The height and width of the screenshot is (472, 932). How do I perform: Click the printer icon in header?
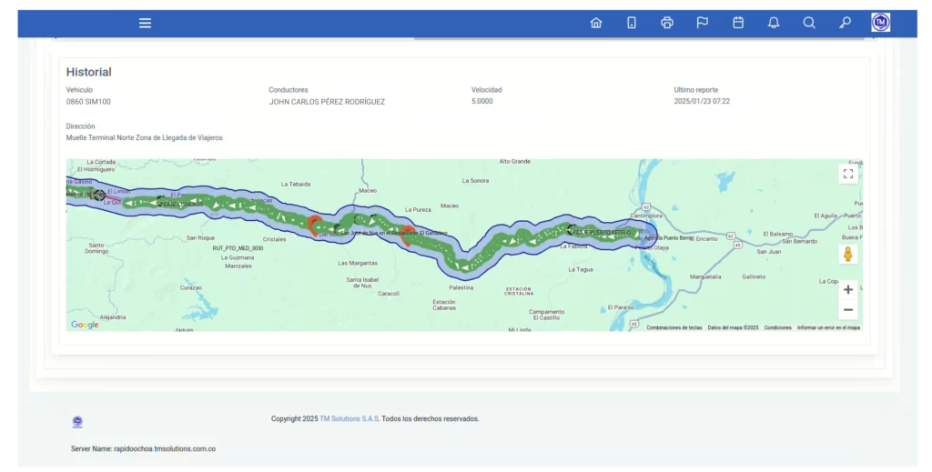point(667,23)
